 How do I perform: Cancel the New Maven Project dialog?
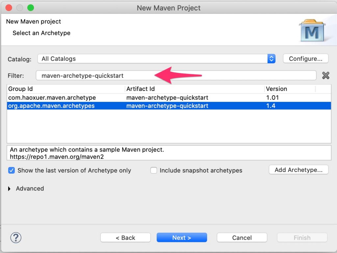(x=242, y=238)
